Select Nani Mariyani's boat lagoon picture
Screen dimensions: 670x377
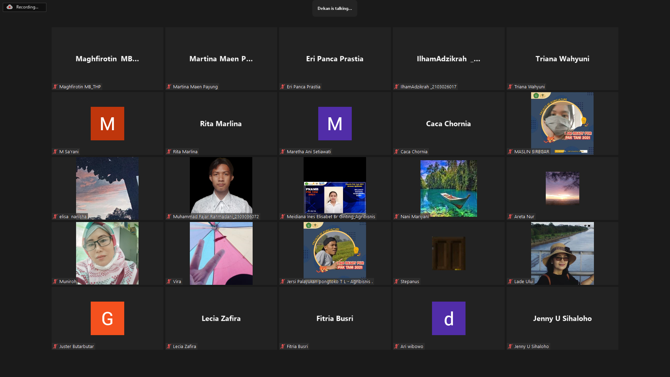pyautogui.click(x=449, y=188)
